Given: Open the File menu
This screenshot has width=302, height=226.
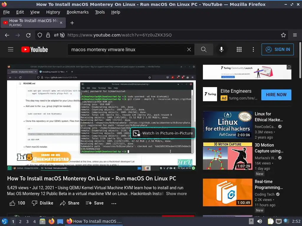Looking at the screenshot, I should click(x=6, y=12).
